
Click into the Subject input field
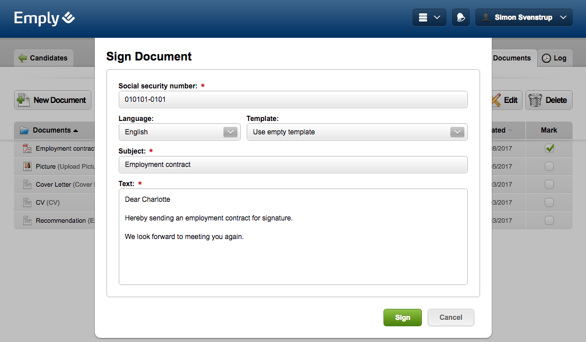pyautogui.click(x=293, y=165)
